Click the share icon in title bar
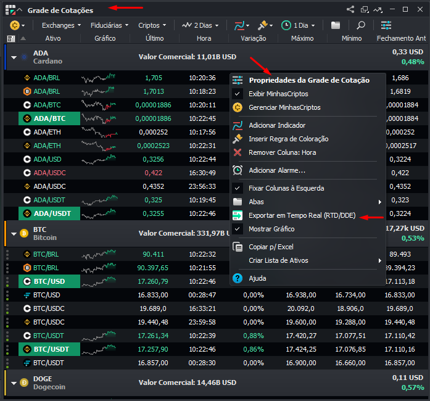Viewport: 430px width, 401px height. (x=350, y=10)
